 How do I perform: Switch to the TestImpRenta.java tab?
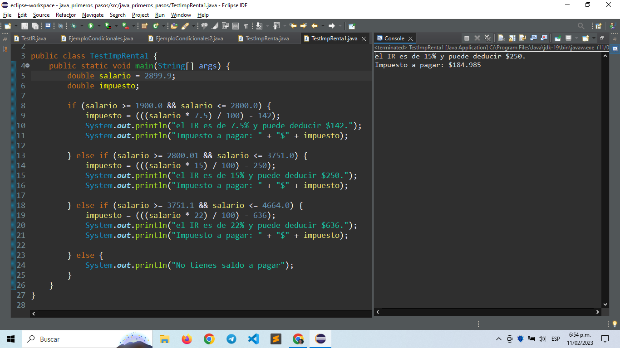click(x=264, y=39)
